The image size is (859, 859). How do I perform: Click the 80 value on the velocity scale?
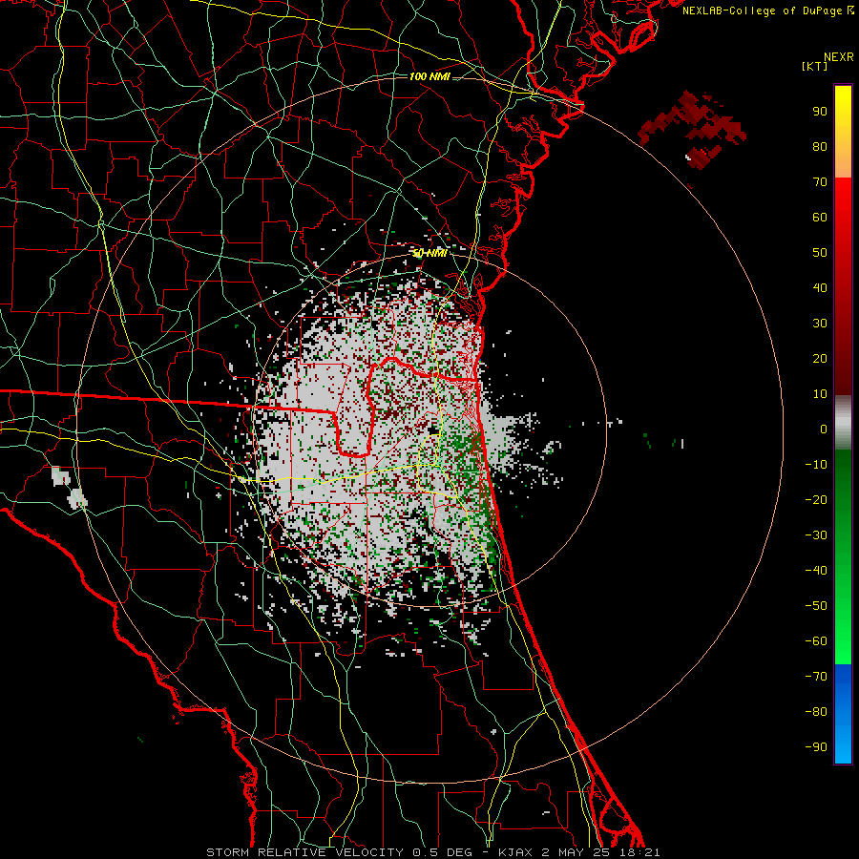click(x=820, y=147)
